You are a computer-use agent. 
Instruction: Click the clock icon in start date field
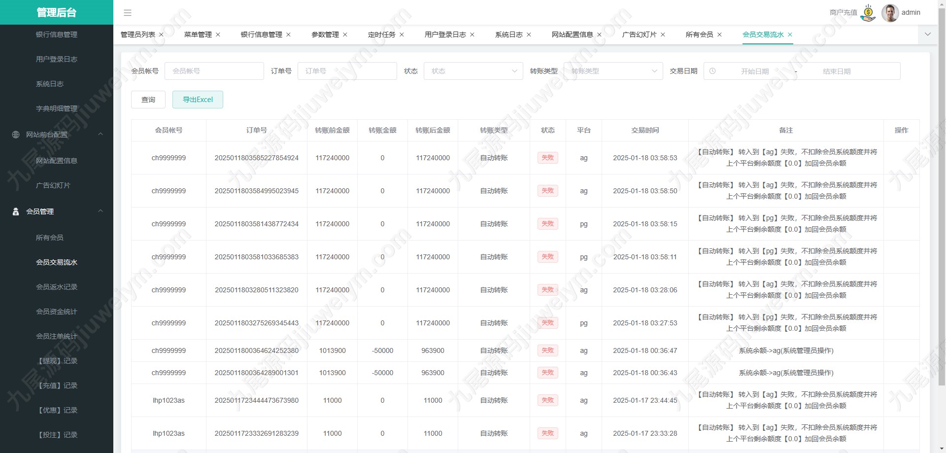(x=712, y=71)
